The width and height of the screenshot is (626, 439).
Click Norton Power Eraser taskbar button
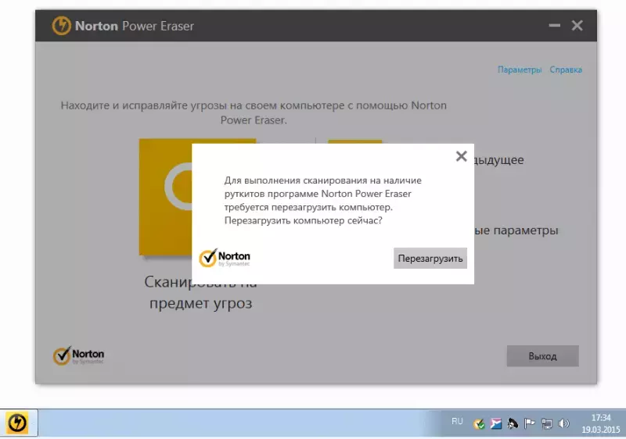coord(17,423)
